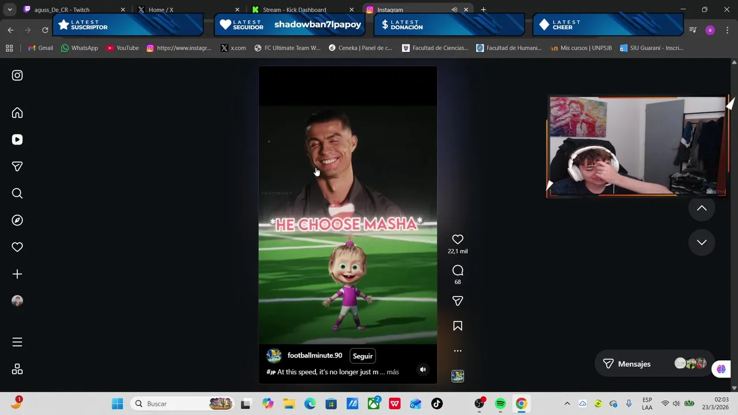The width and height of the screenshot is (738, 415).
Task: Open notifications heart in the sidebar
Action: 17,247
